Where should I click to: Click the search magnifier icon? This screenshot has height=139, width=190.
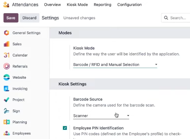[166, 18]
